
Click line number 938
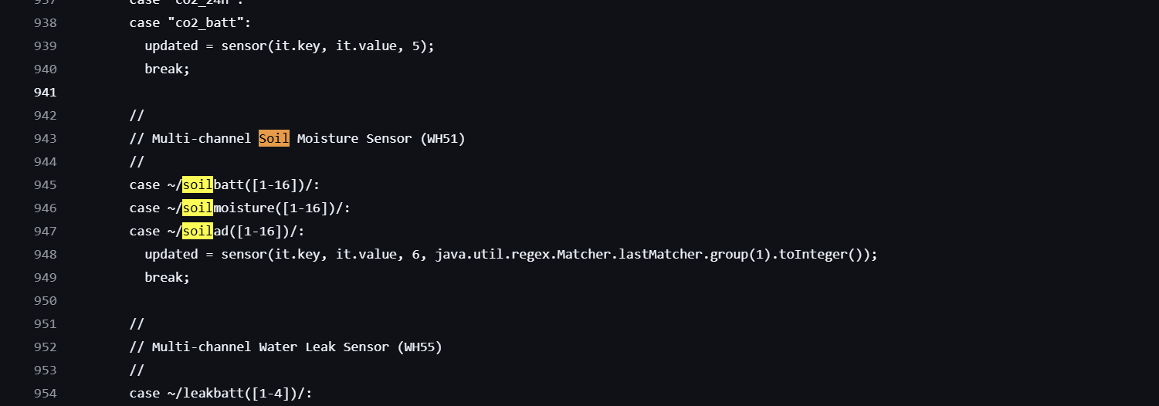45,23
